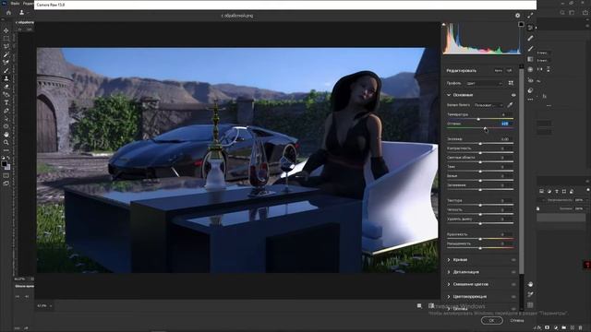The width and height of the screenshot is (591, 332).
Task: Expand the Смешение цветов section
Action: (449, 285)
